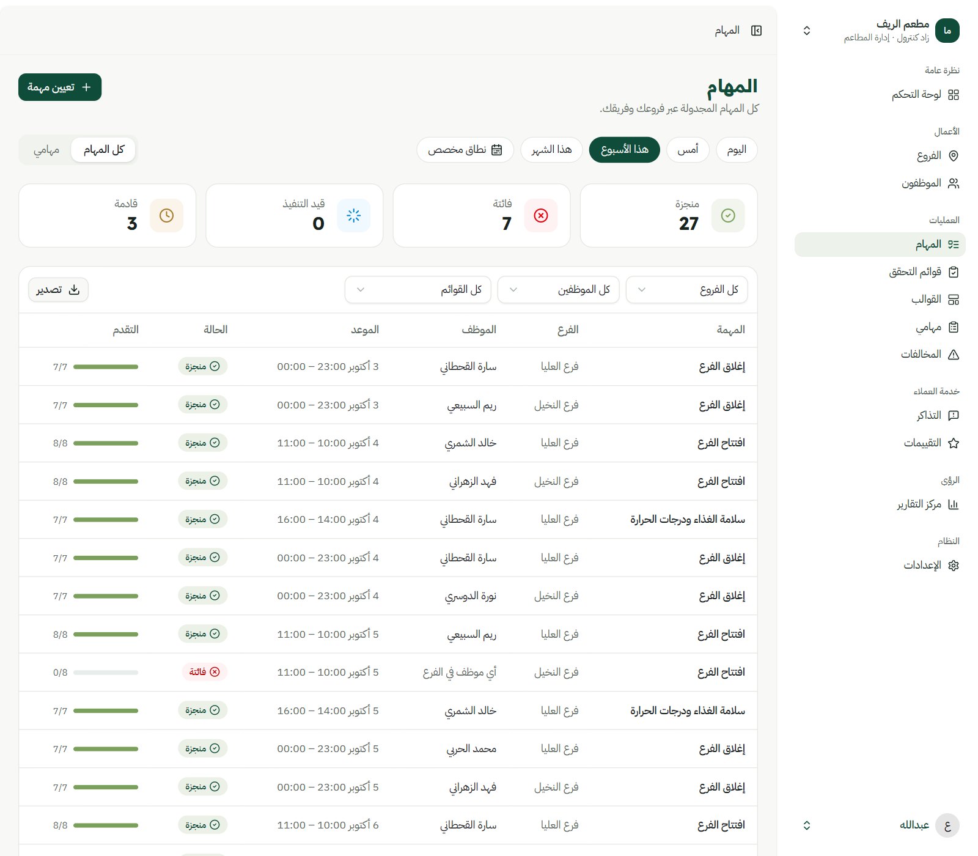The width and height of the screenshot is (978, 856).
Task: Click the clock icon on قادمة card
Action: pyautogui.click(x=166, y=216)
